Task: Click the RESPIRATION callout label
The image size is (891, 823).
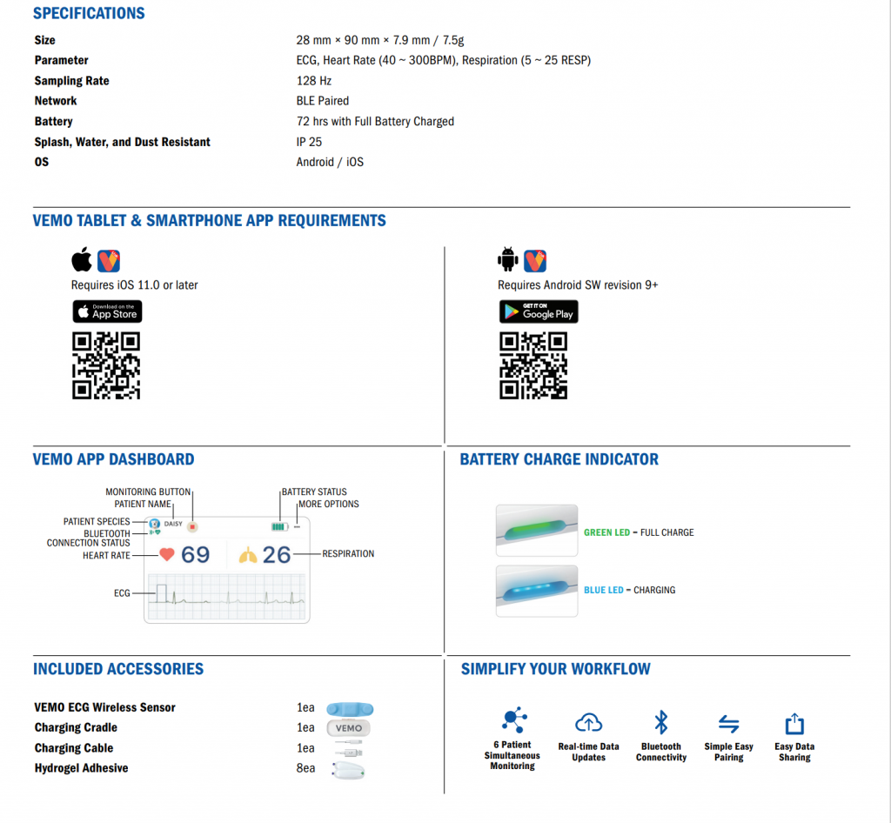Action: coord(348,554)
